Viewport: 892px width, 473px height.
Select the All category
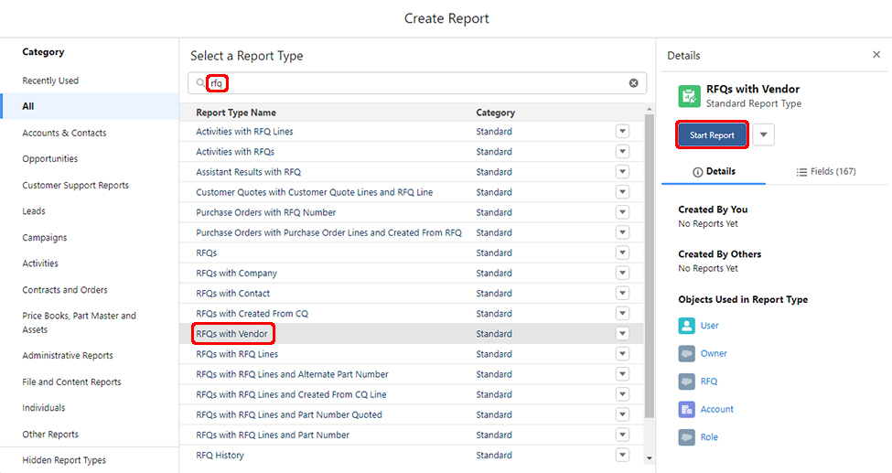tap(90, 106)
